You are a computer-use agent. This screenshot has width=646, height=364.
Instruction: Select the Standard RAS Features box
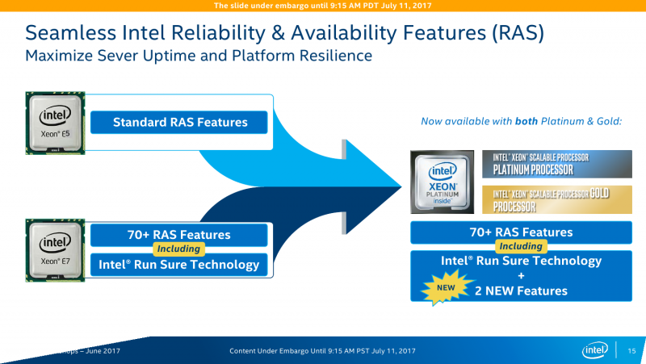click(x=178, y=123)
